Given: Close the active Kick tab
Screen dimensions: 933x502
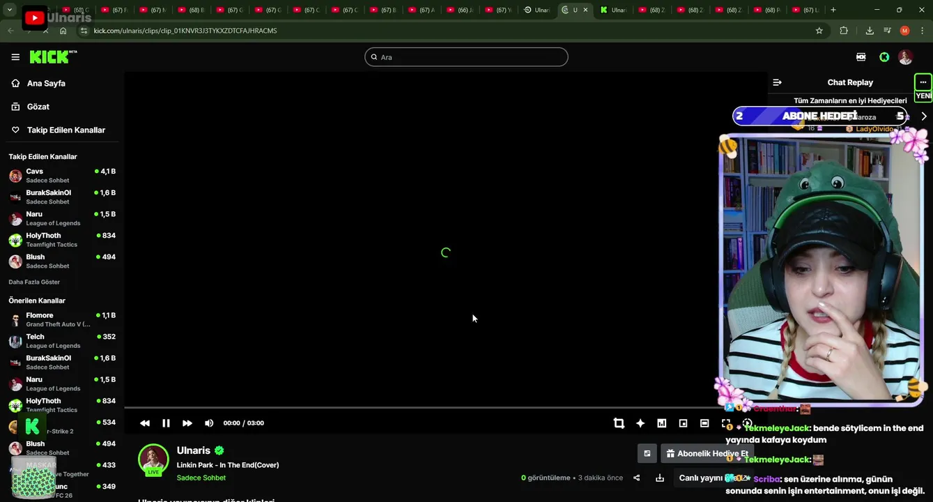Looking at the screenshot, I should (585, 10).
